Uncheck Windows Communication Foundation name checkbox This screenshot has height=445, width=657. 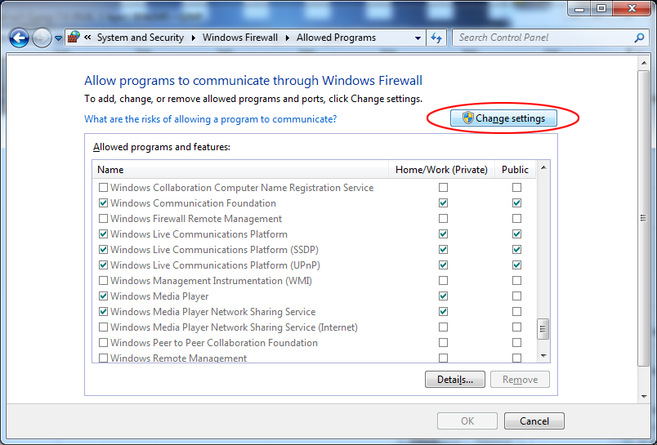(103, 203)
